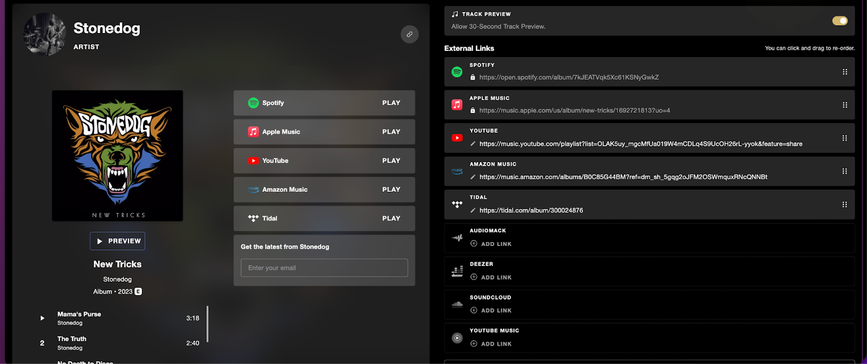This screenshot has width=867, height=364.
Task: Click the Amazon Music icon in External Links
Action: point(457,171)
